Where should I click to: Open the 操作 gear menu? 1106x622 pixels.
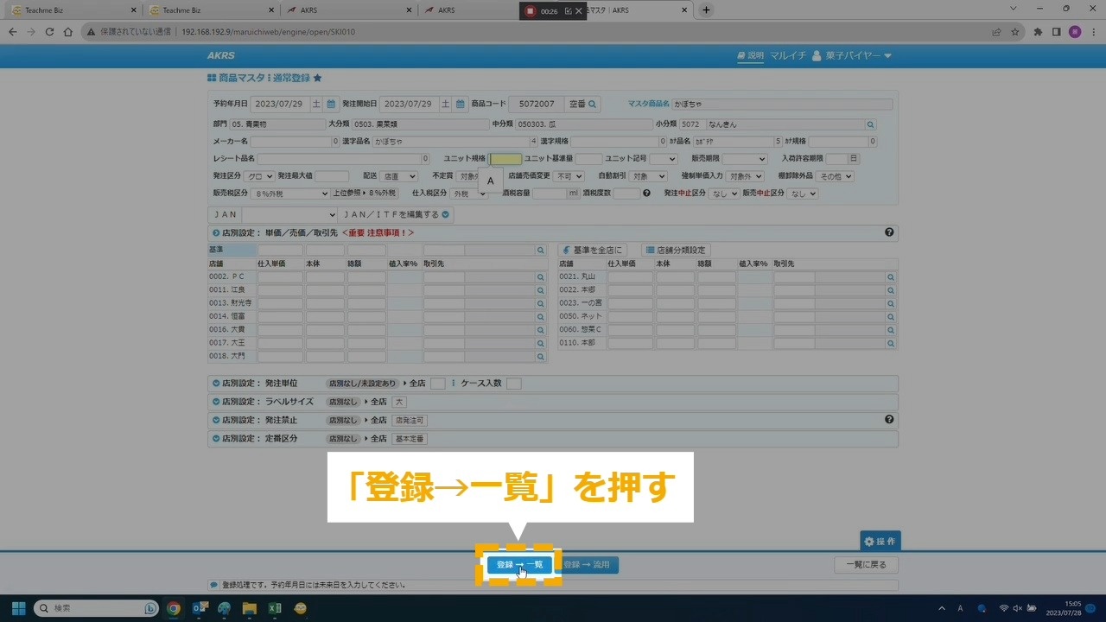880,541
